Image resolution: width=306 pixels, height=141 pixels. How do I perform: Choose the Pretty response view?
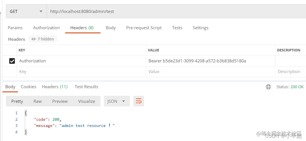click(x=17, y=101)
